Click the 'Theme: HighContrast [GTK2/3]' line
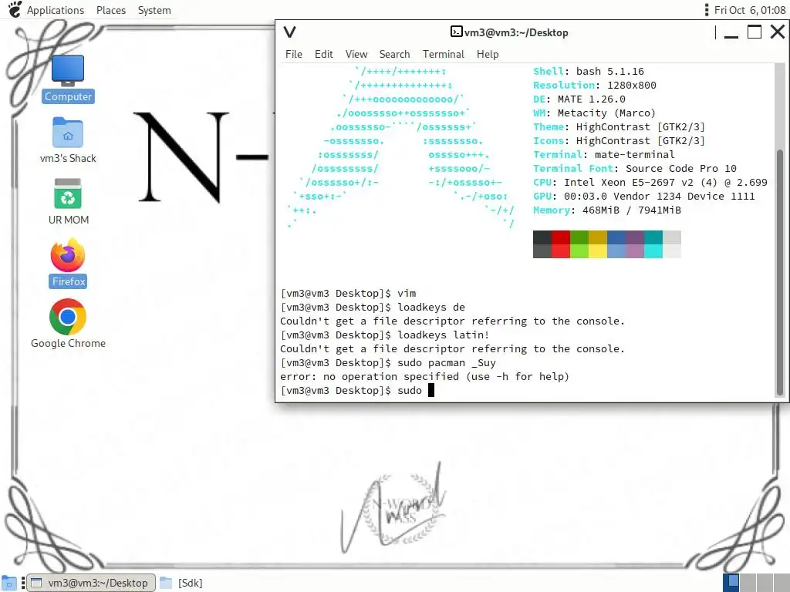 pos(620,127)
